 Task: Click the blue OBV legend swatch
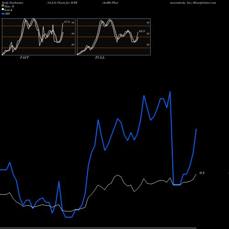[x=3, y=14]
